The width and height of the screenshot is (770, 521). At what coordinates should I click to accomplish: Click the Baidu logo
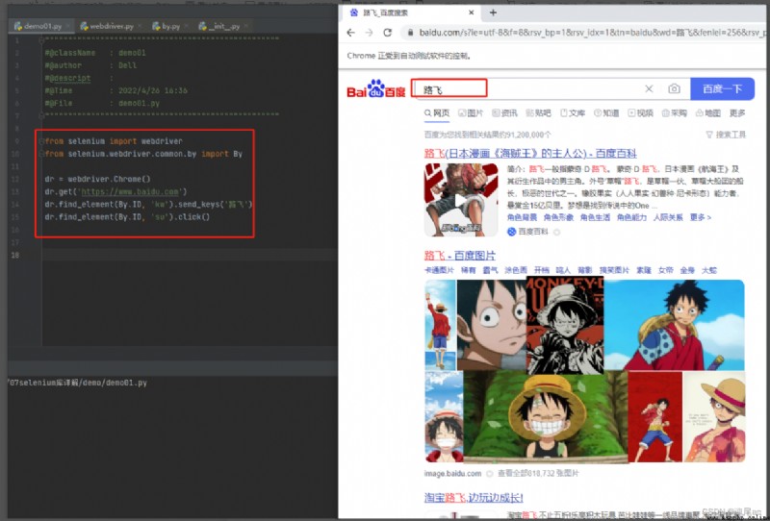[x=376, y=88]
